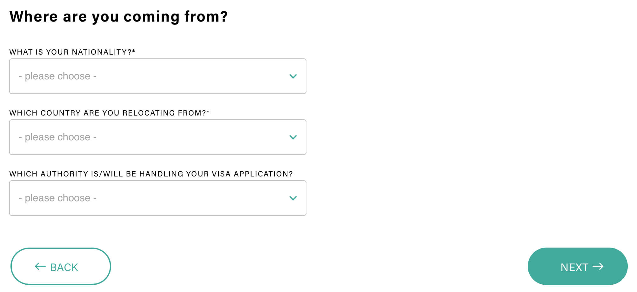Click the 'Where are you coming from?' heading
637x292 pixels.
click(x=118, y=17)
